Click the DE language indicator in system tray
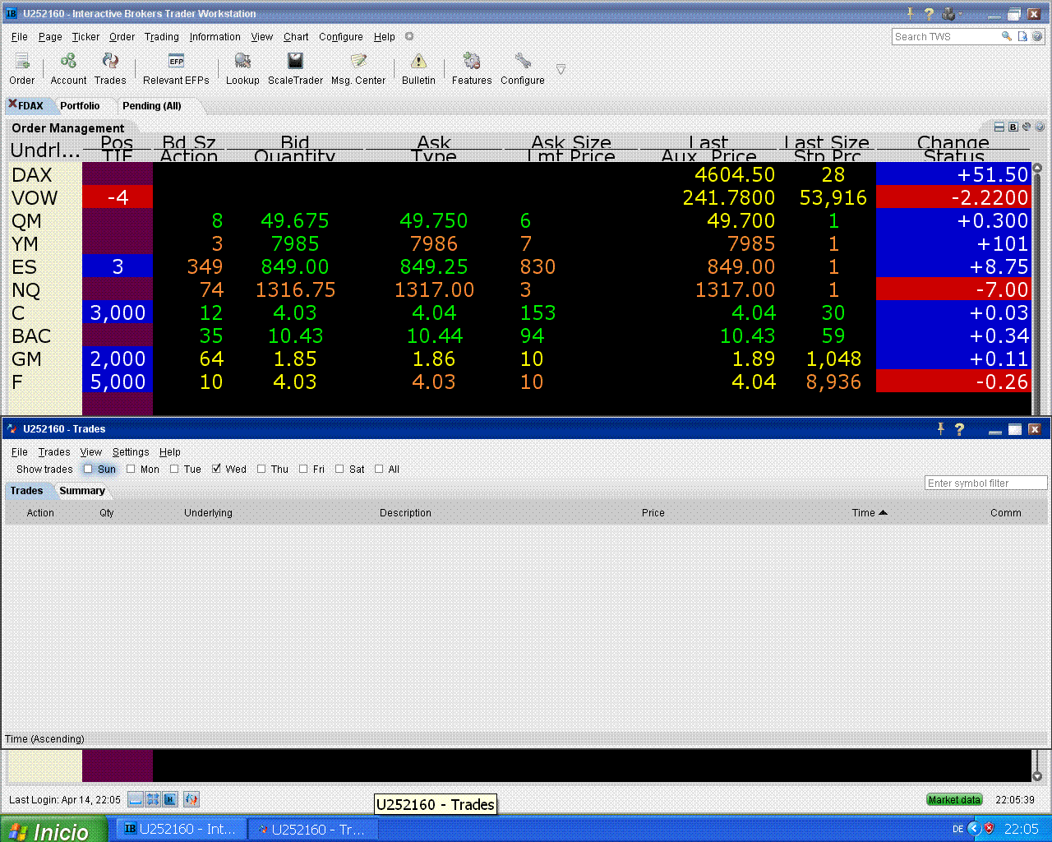This screenshot has height=842, width=1052. tap(957, 829)
